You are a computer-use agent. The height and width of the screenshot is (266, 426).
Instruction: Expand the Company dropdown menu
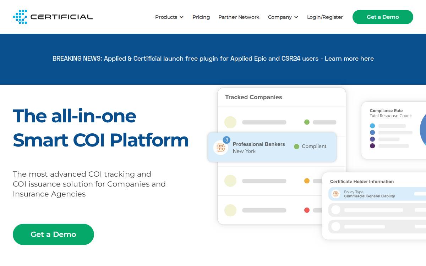coord(283,17)
